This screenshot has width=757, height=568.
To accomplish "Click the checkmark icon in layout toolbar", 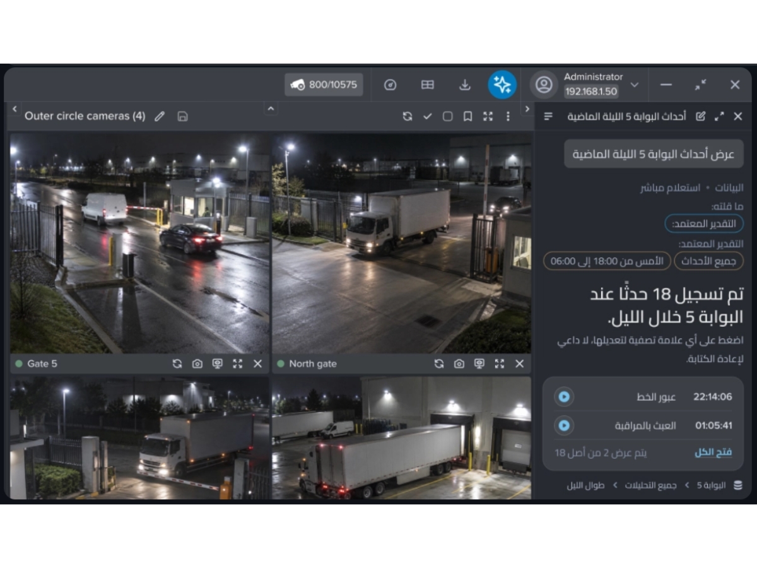I will [x=428, y=116].
